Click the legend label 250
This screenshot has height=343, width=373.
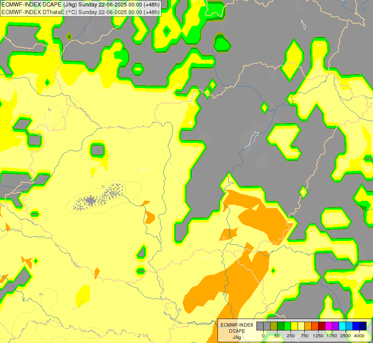click(x=291, y=336)
